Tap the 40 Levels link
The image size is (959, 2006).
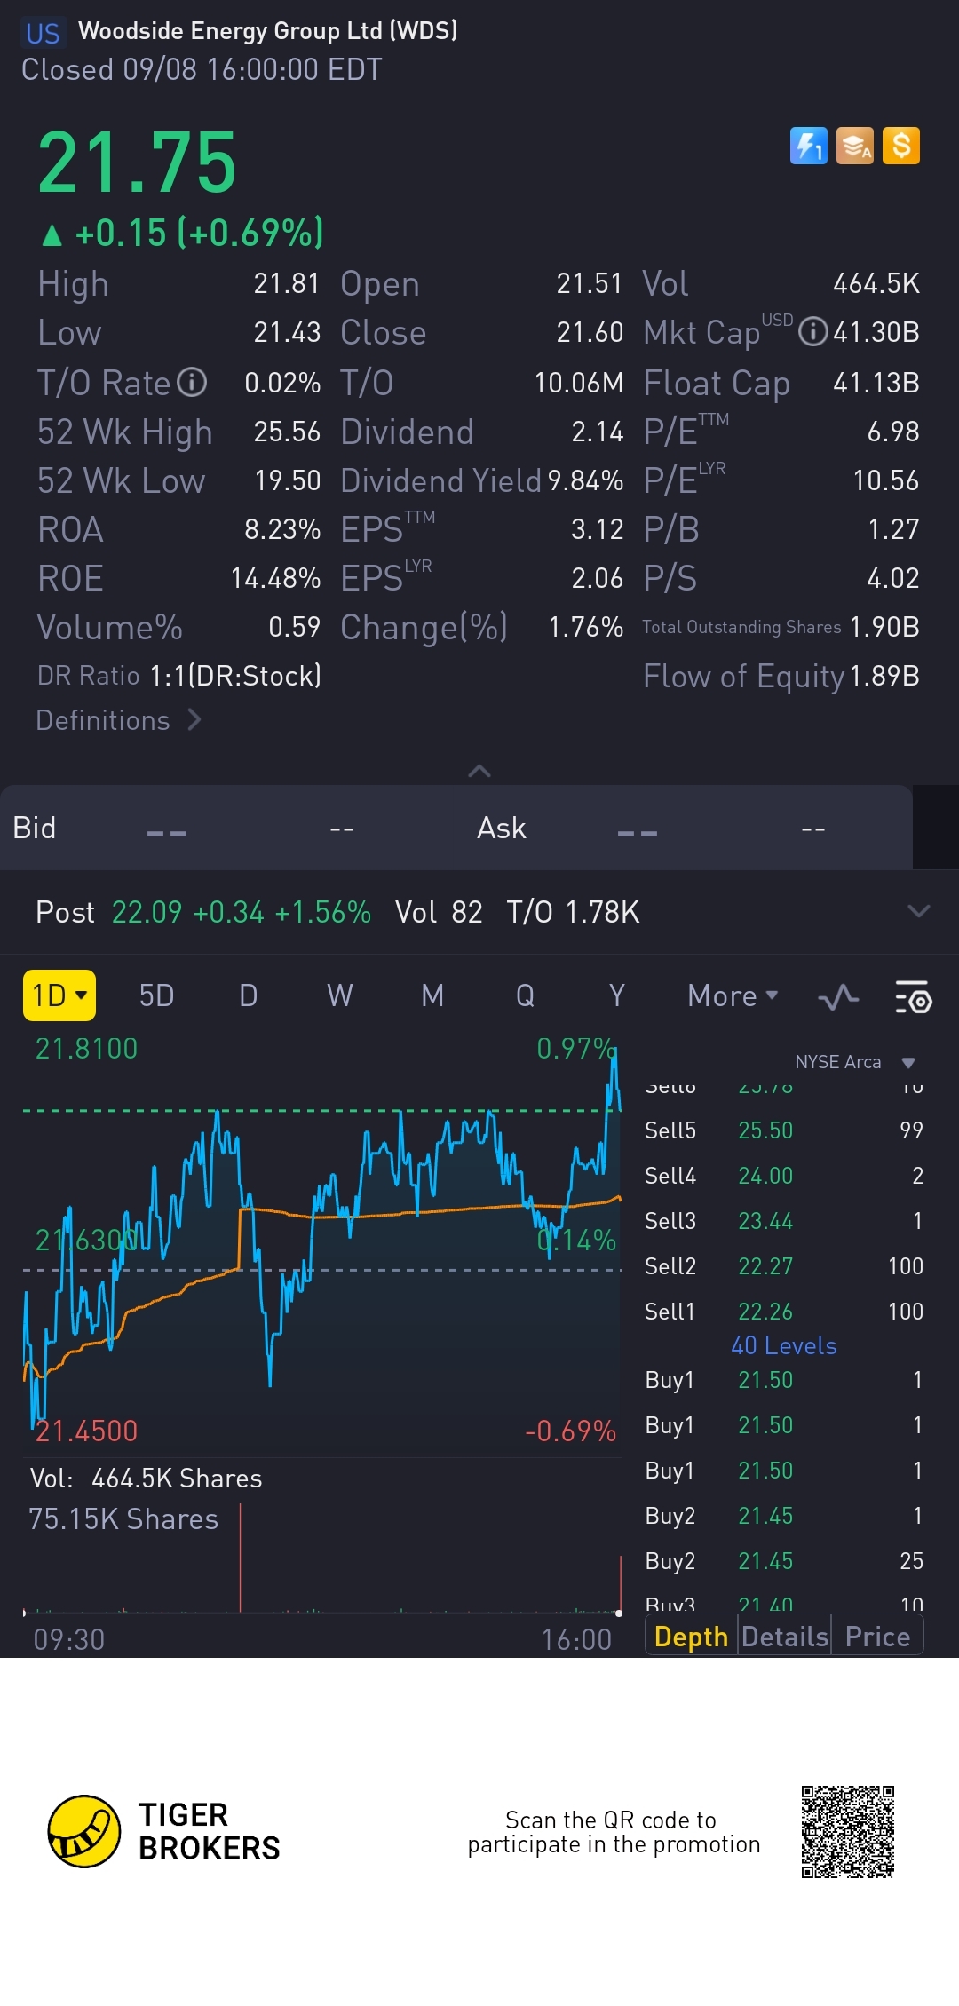pos(783,1346)
